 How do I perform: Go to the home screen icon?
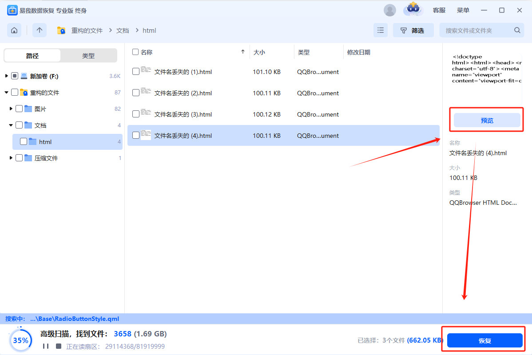click(14, 31)
